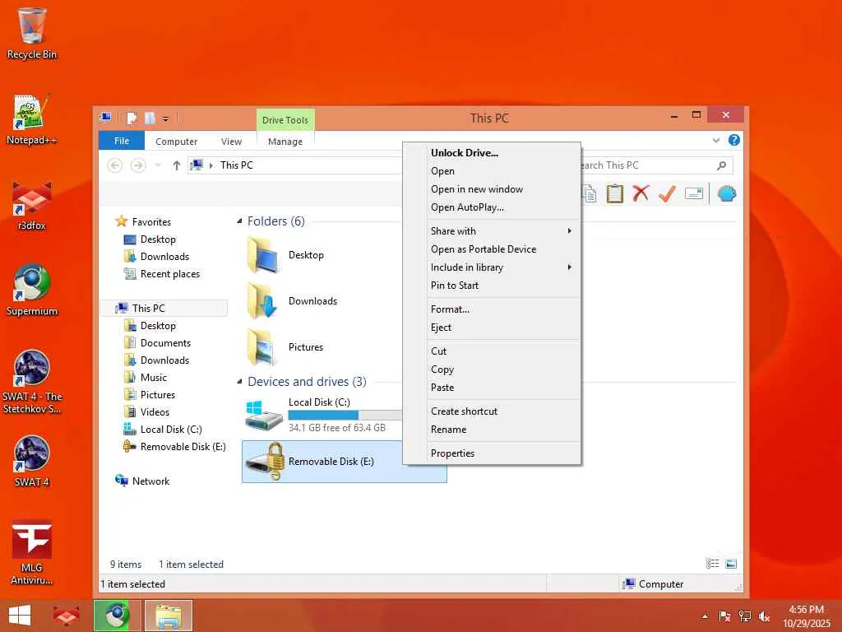Click the red X delete toolbar icon
842x632 pixels.
click(x=641, y=193)
